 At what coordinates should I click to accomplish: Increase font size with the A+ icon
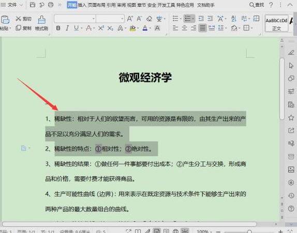tap(130, 19)
